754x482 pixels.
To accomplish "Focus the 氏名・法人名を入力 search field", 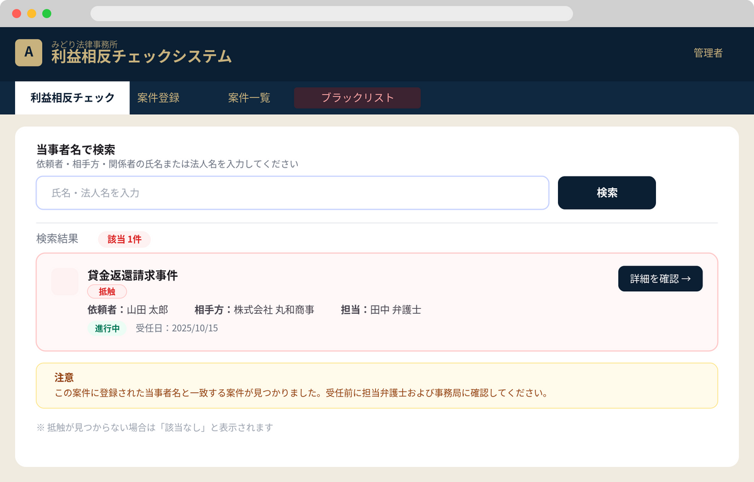I will click(x=293, y=193).
